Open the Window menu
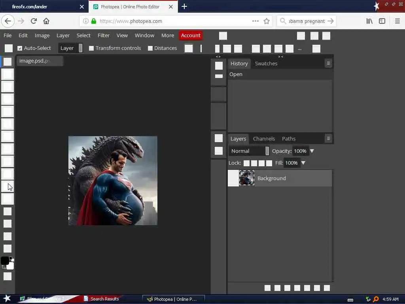405x304 pixels. pos(144,35)
